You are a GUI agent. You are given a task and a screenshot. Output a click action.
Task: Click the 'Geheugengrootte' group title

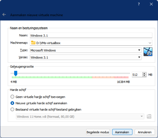(22, 67)
